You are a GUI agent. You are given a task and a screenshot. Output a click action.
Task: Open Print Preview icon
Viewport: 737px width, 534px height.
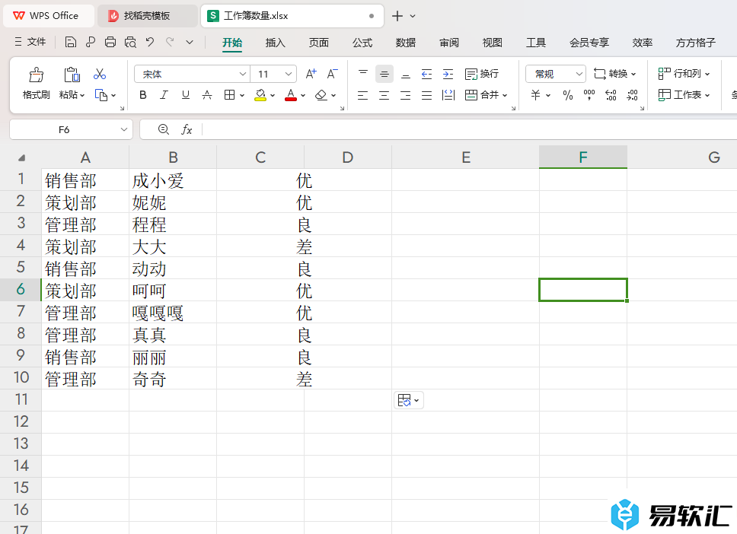pos(130,43)
